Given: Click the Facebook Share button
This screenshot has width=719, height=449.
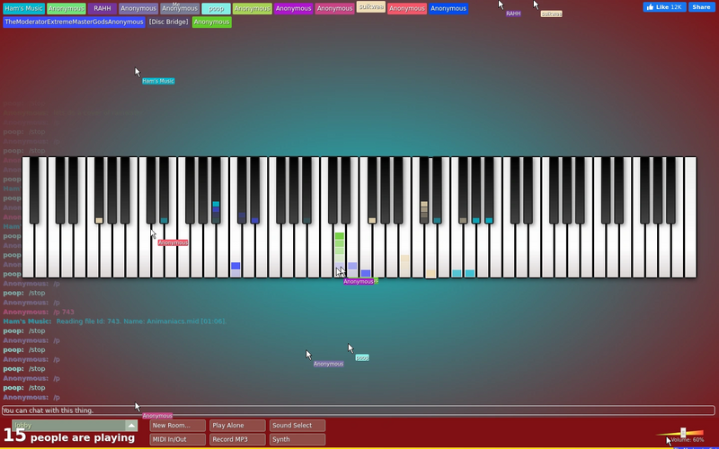Looking at the screenshot, I should tap(702, 7).
